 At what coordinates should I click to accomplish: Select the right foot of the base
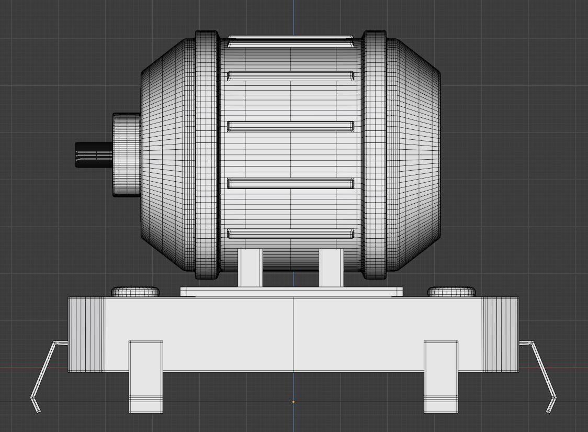(441, 377)
